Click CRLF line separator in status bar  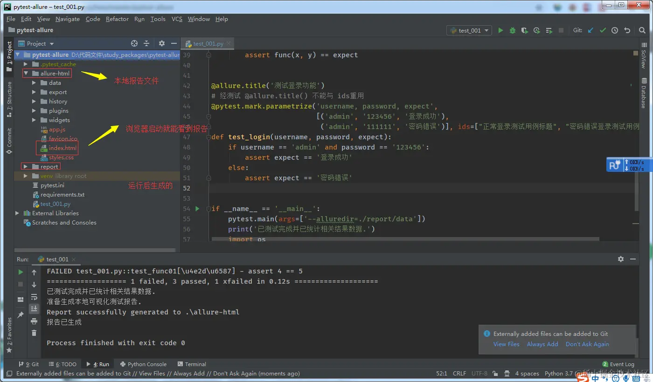click(x=459, y=373)
